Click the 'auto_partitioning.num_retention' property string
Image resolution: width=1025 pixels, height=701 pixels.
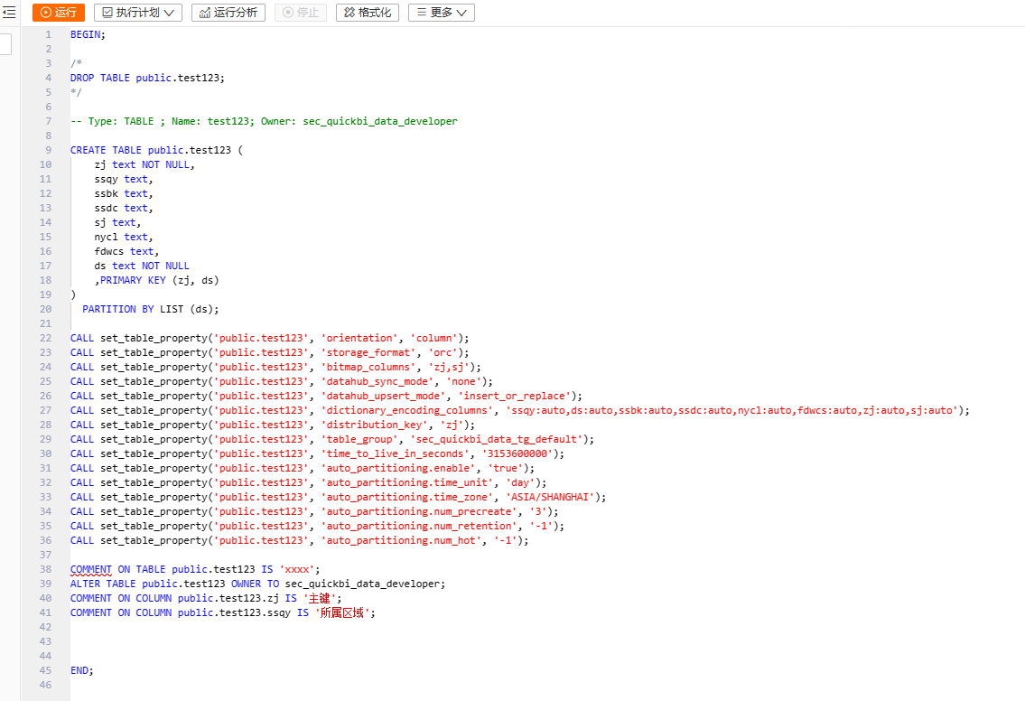point(422,526)
